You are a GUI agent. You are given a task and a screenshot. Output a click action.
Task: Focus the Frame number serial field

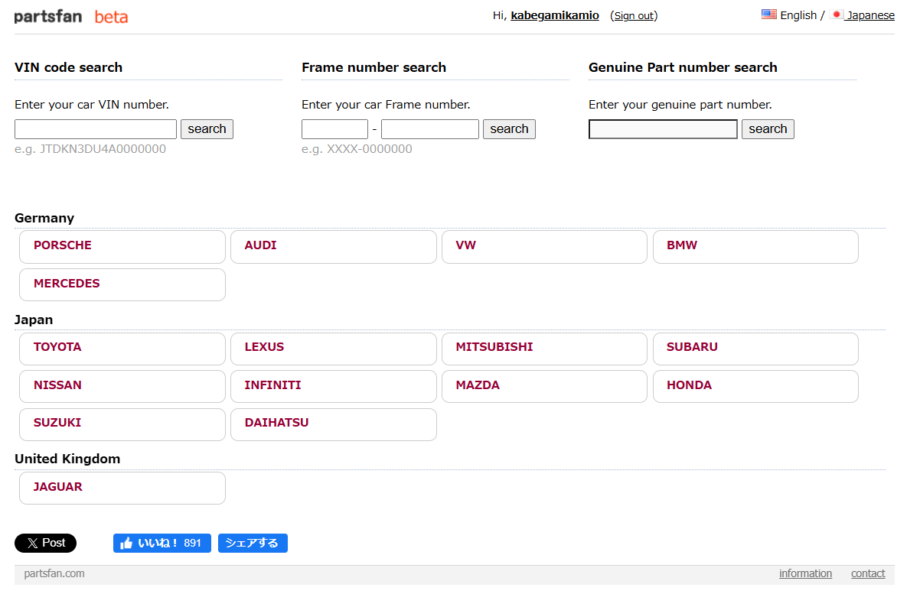pos(430,129)
